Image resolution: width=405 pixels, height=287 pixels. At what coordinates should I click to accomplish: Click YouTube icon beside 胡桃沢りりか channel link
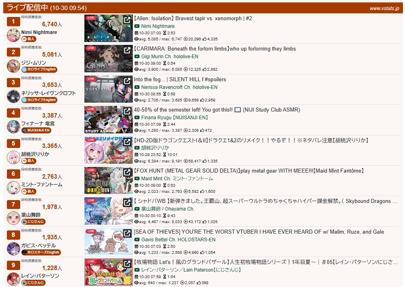click(x=137, y=148)
